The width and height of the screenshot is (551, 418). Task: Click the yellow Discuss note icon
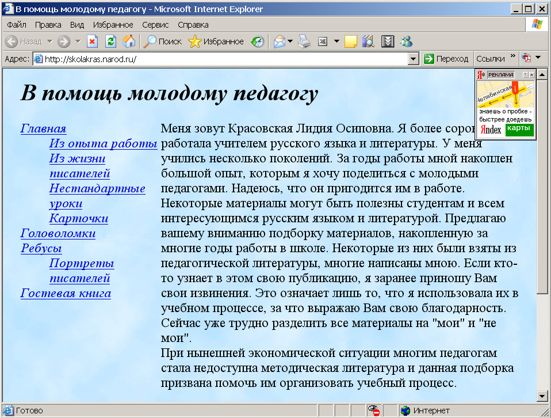[351, 41]
